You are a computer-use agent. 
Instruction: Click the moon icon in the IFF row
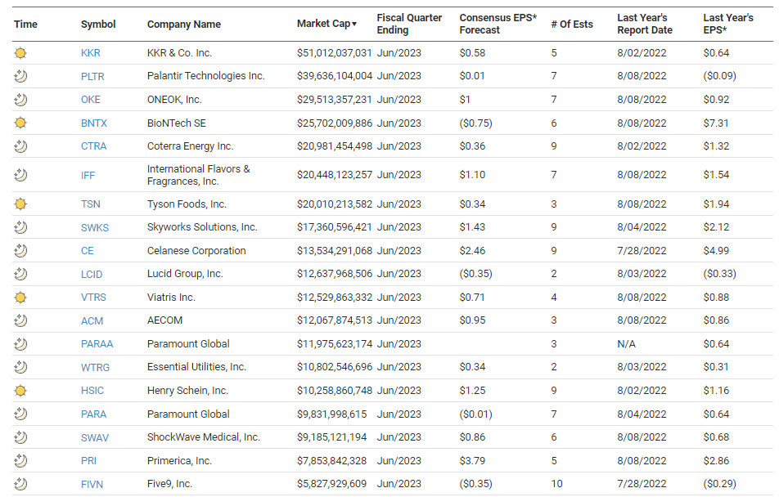pos(20,175)
